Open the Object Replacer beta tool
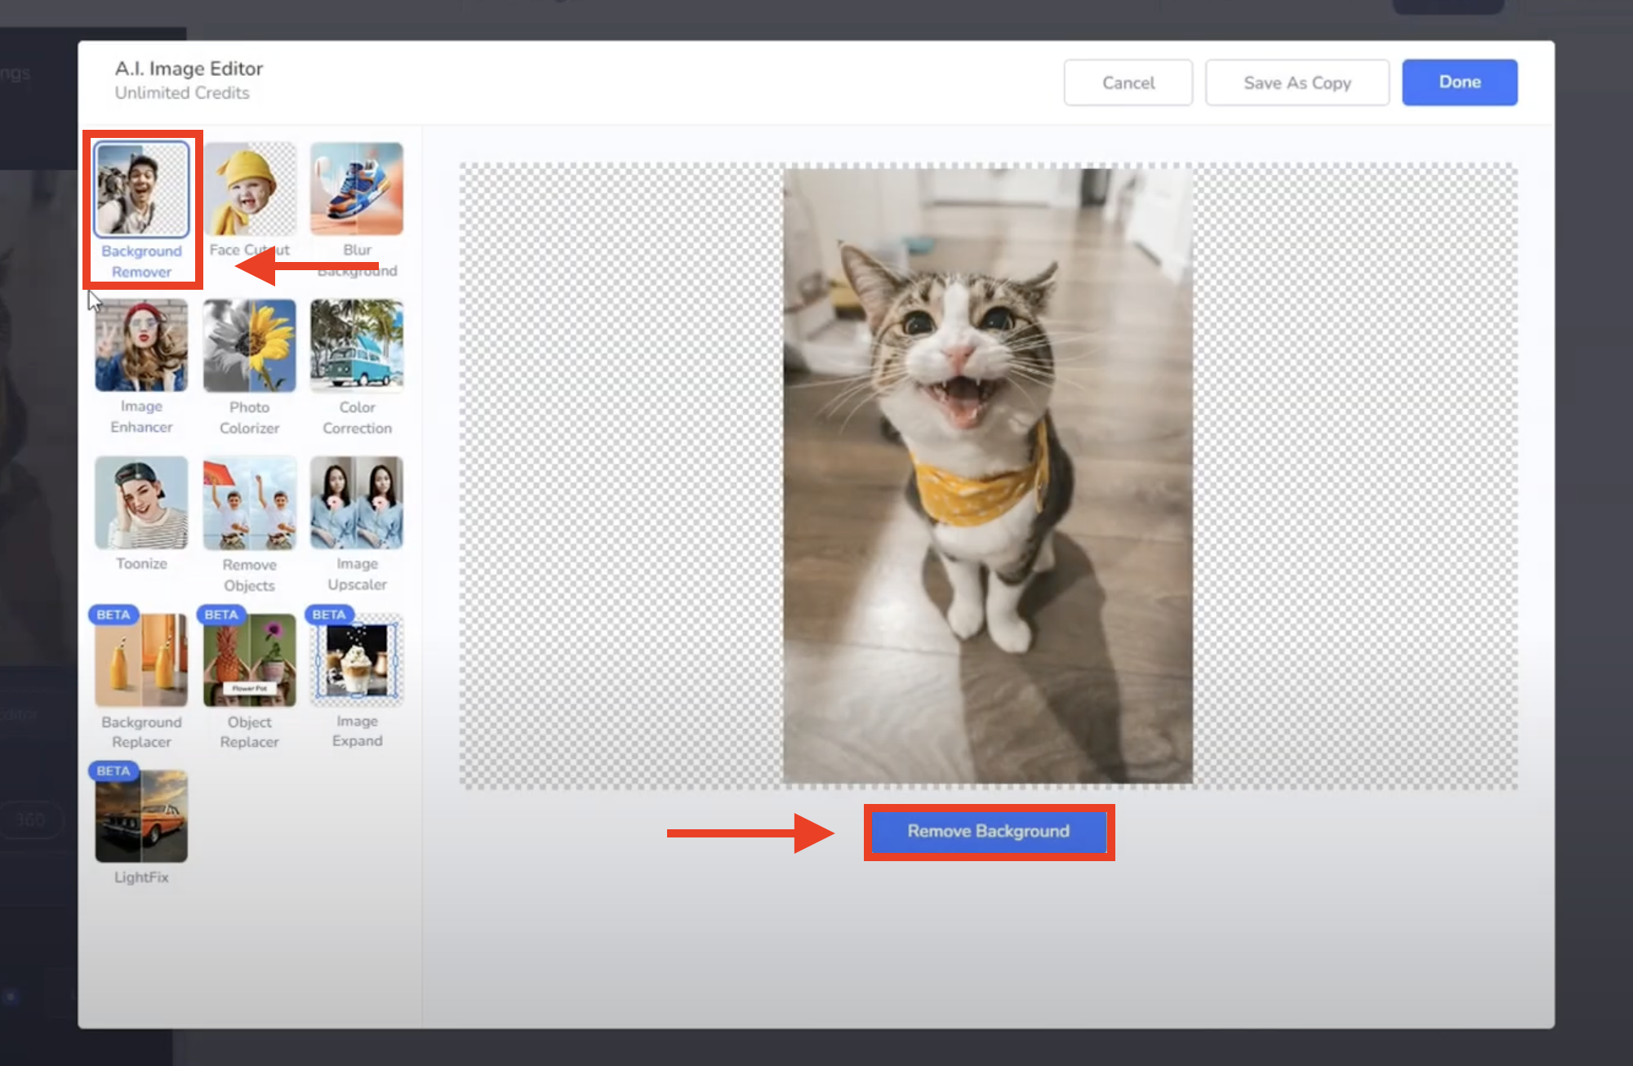The height and width of the screenshot is (1066, 1633). pyautogui.click(x=249, y=660)
